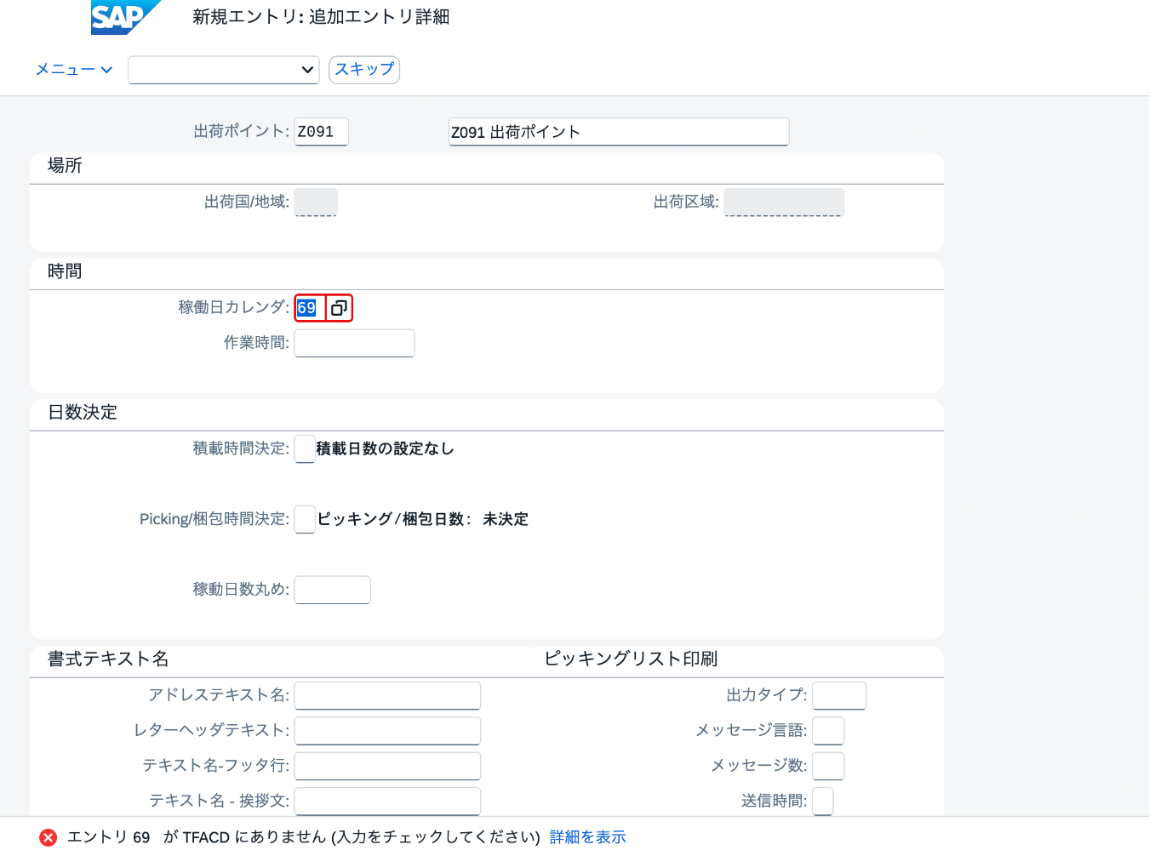Screen dimensions: 1149x856
Task: Click the Z091 出荷ポイント description field
Action: [x=619, y=132]
